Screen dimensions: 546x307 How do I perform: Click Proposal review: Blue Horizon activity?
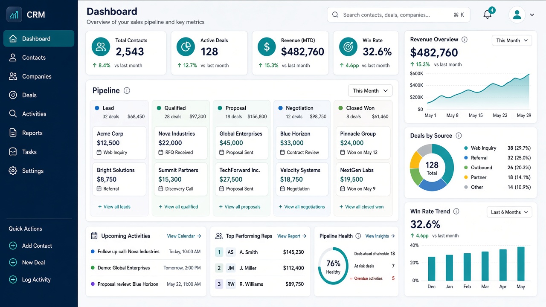[145, 284]
